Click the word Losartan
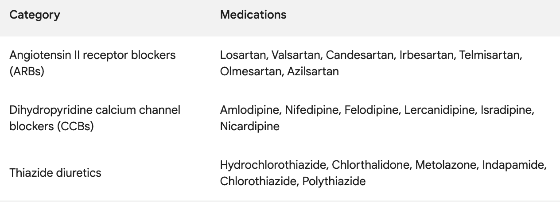This screenshot has width=560, height=202. (242, 55)
